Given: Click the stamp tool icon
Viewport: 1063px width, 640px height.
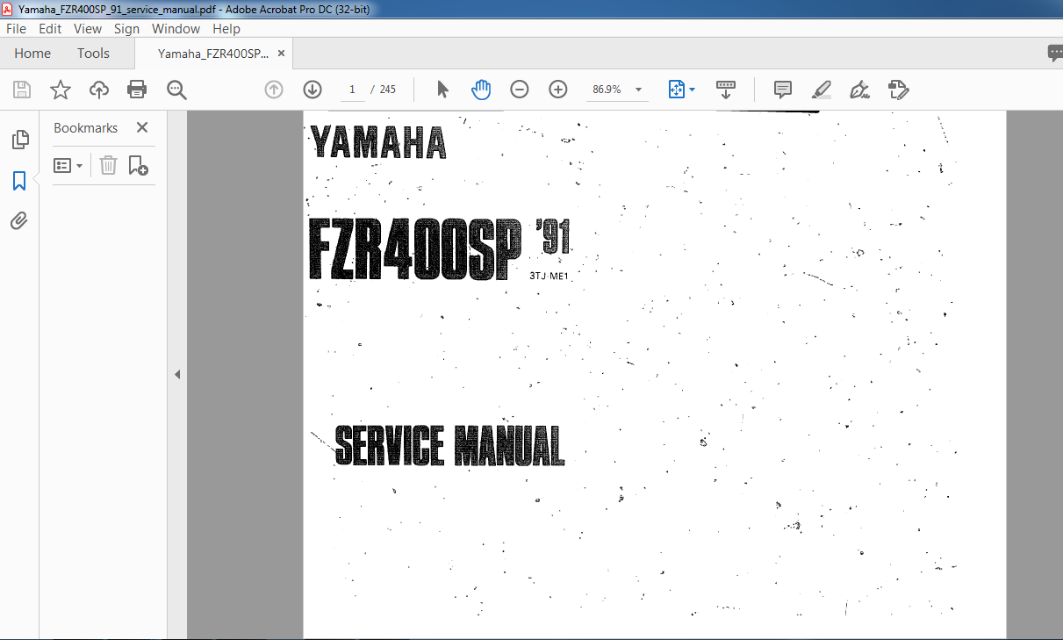Looking at the screenshot, I should point(898,90).
